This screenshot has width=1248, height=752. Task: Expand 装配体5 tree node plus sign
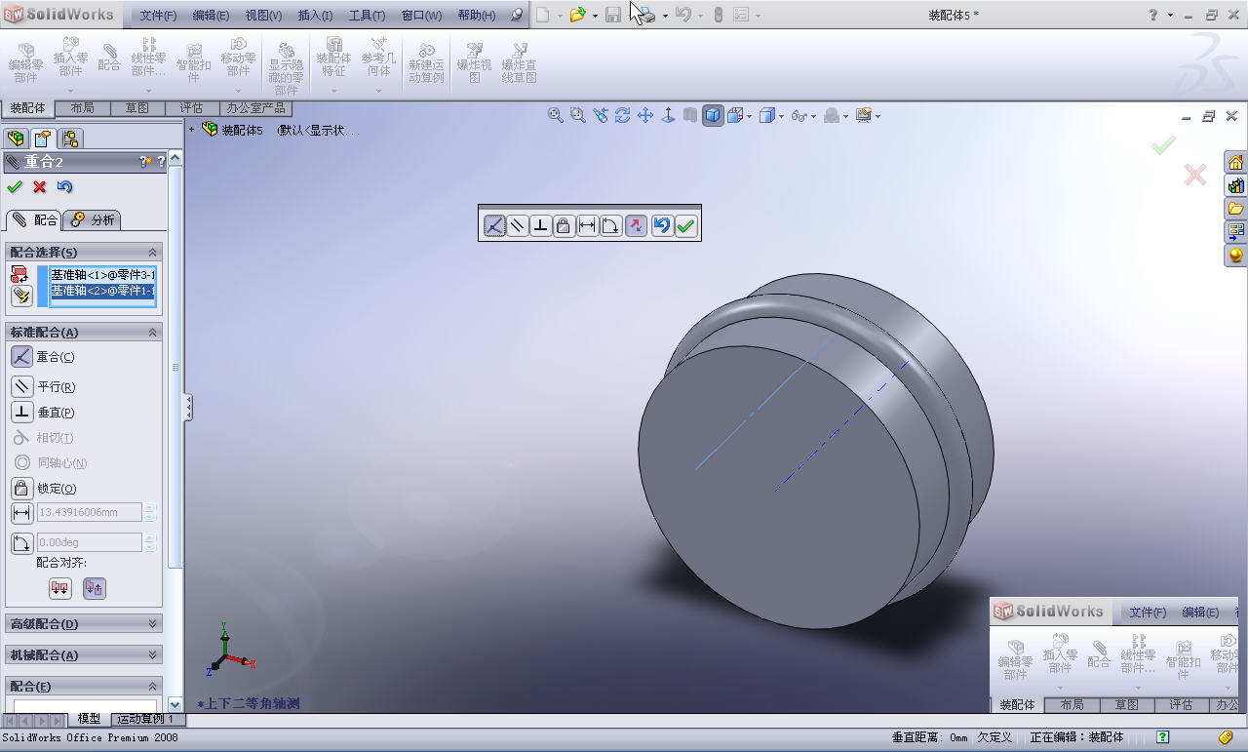[x=192, y=130]
